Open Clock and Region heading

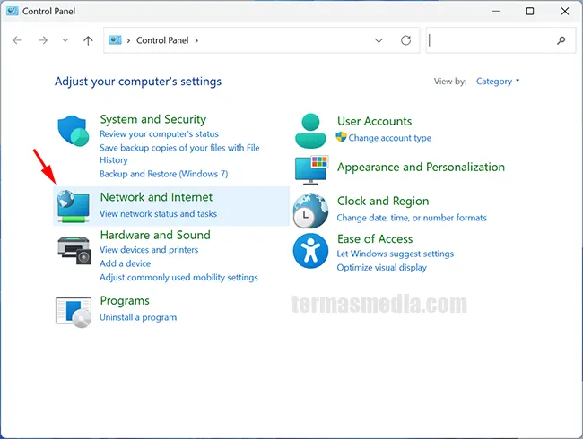[383, 201]
